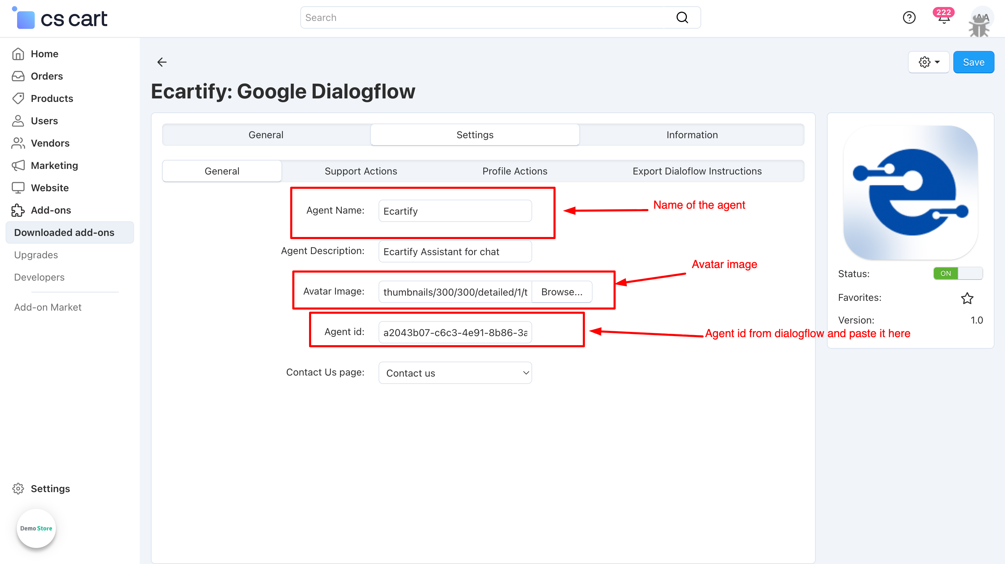Switch to the Information tab

692,135
